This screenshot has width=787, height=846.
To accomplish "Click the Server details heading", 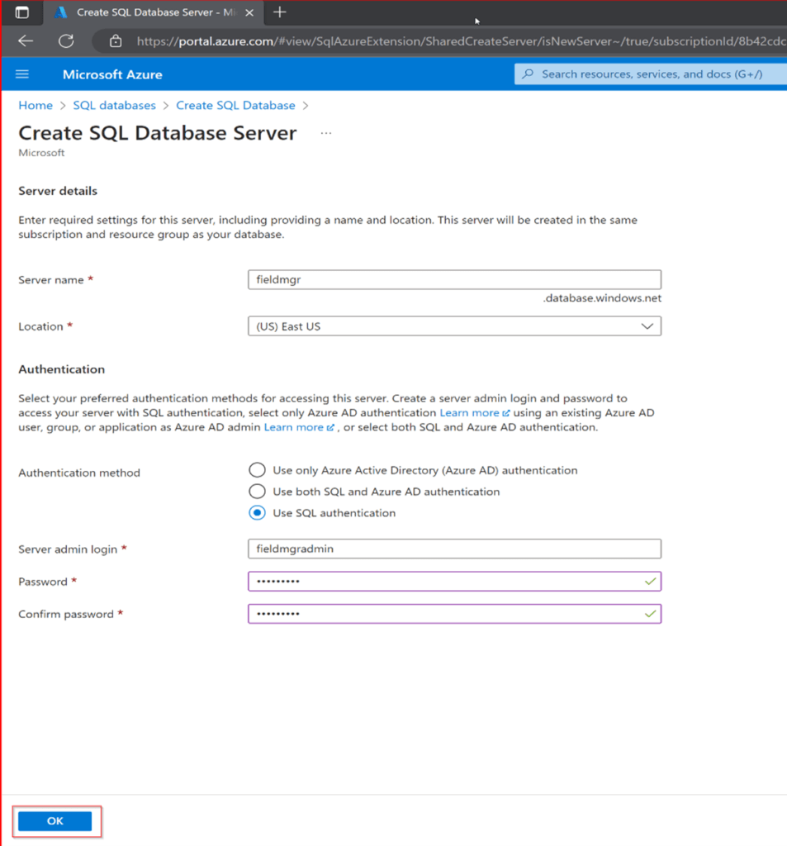I will [58, 191].
